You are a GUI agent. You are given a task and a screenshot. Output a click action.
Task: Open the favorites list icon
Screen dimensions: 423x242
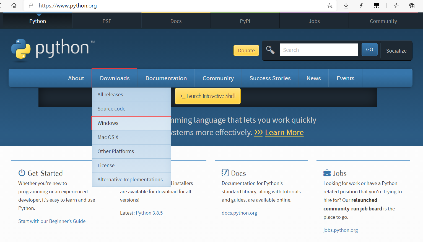coord(396,6)
